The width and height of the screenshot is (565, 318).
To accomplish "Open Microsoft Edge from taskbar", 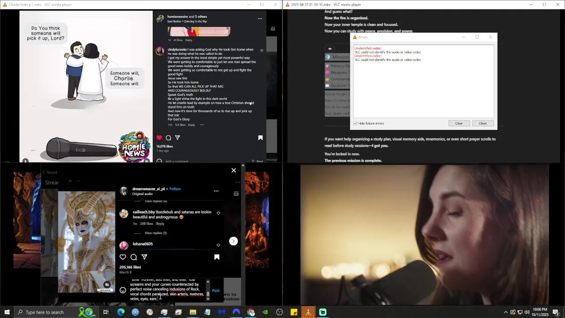I will 121,312.
